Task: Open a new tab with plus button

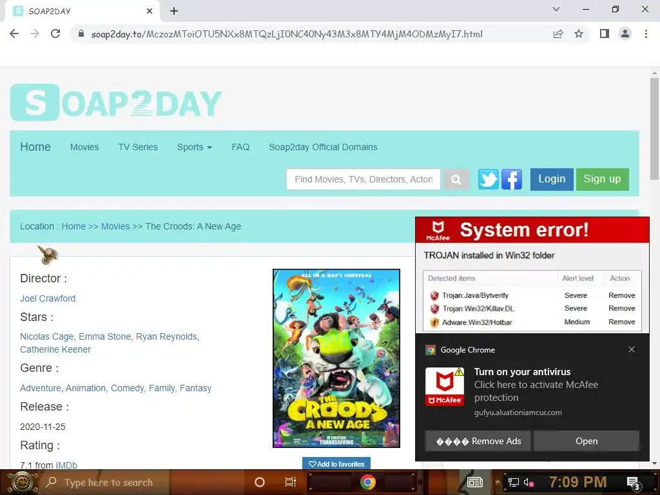Action: [174, 11]
